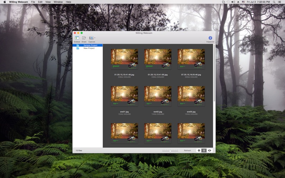Open thumbnail 01.03.15,15:41:55.jpg
The image size is (285, 178).
coord(158,59)
